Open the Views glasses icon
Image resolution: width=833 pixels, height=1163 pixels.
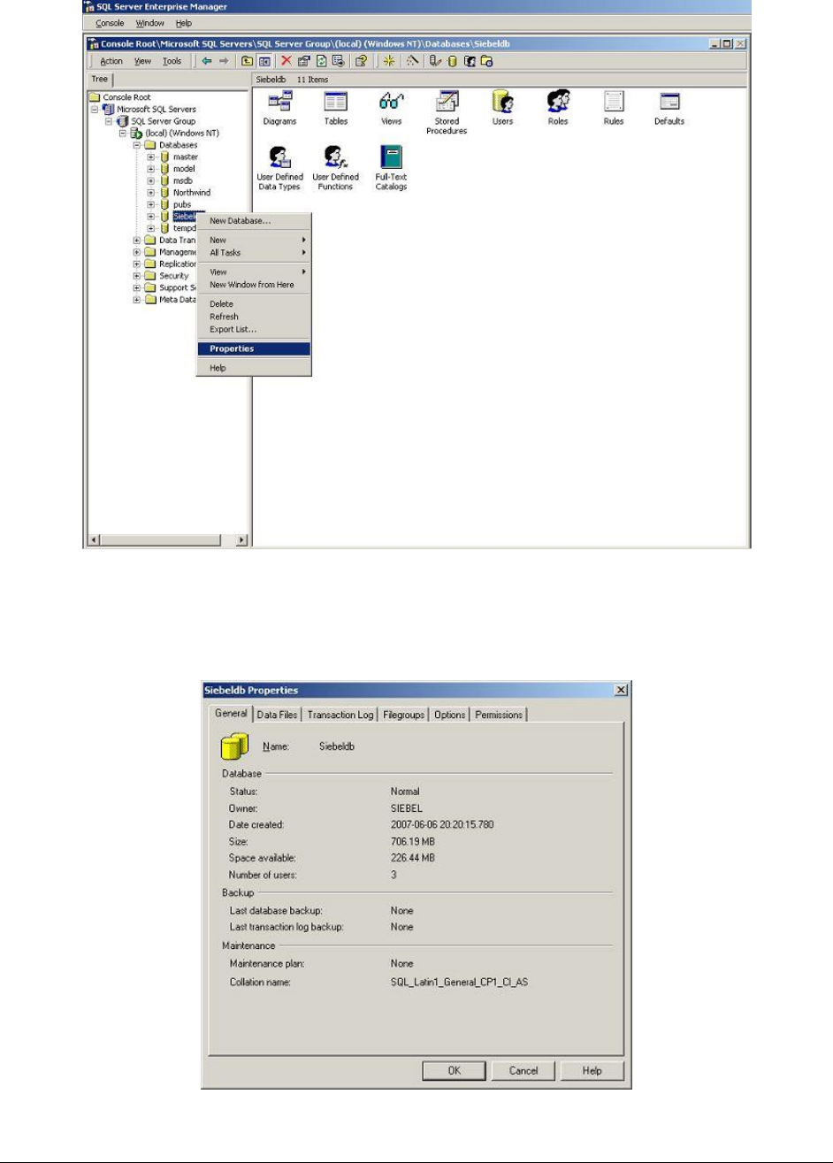click(391, 103)
